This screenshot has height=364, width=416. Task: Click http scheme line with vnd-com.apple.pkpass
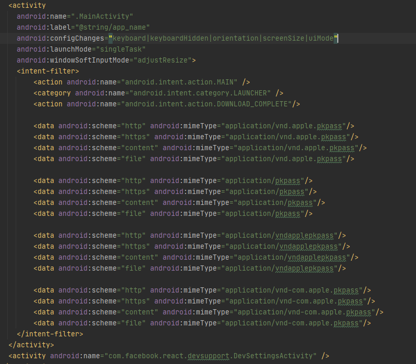tap(202, 290)
